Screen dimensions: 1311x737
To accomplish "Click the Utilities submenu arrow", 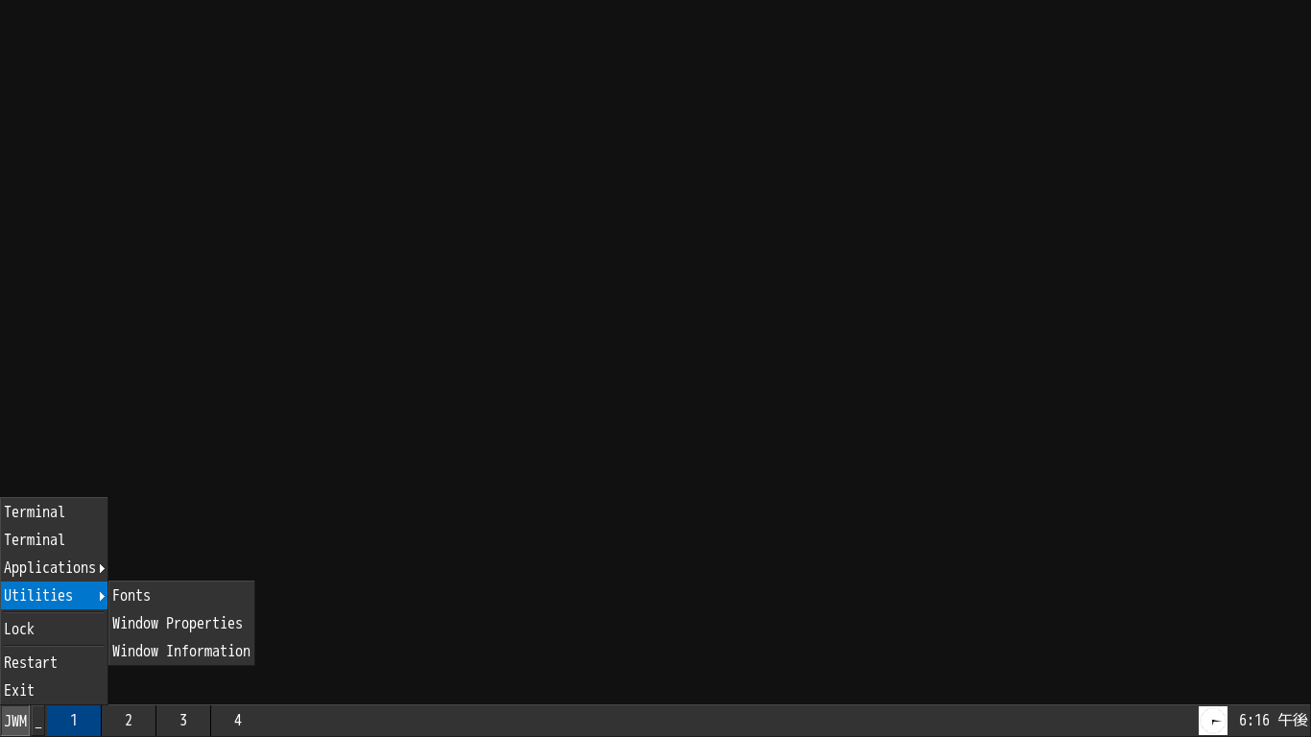I will click(102, 596).
